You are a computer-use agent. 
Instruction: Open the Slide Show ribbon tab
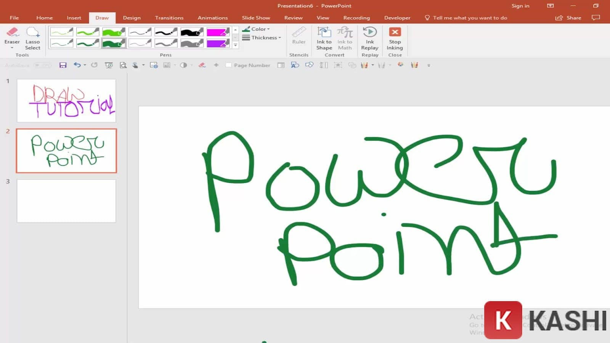255,18
